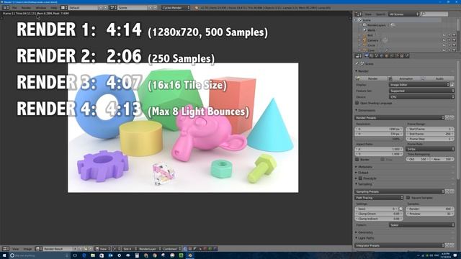This screenshot has height=259, width=461.
Task: Expand the Metadata panel
Action: point(364,167)
